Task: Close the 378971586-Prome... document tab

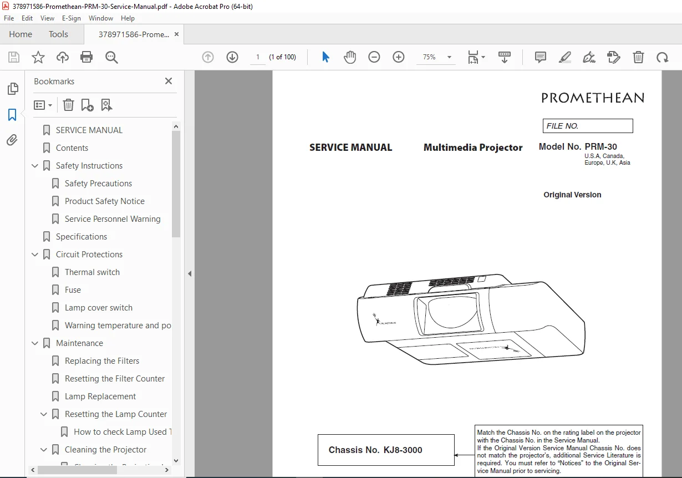Action: 176,34
